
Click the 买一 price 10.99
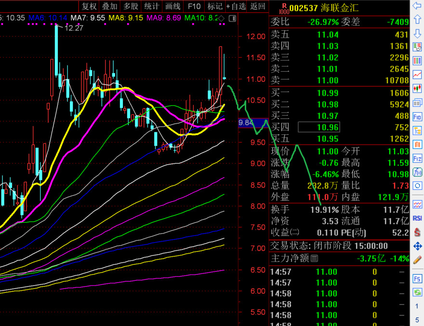(x=328, y=93)
